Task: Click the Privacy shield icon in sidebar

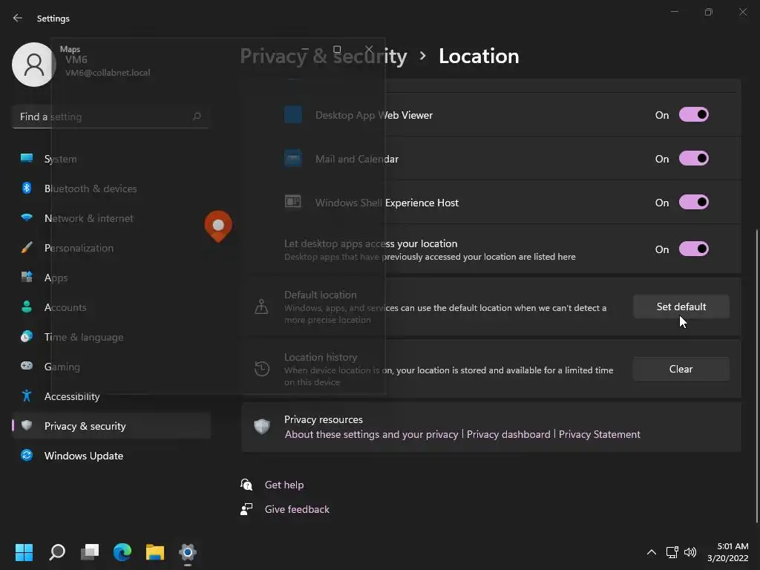Action: point(27,425)
